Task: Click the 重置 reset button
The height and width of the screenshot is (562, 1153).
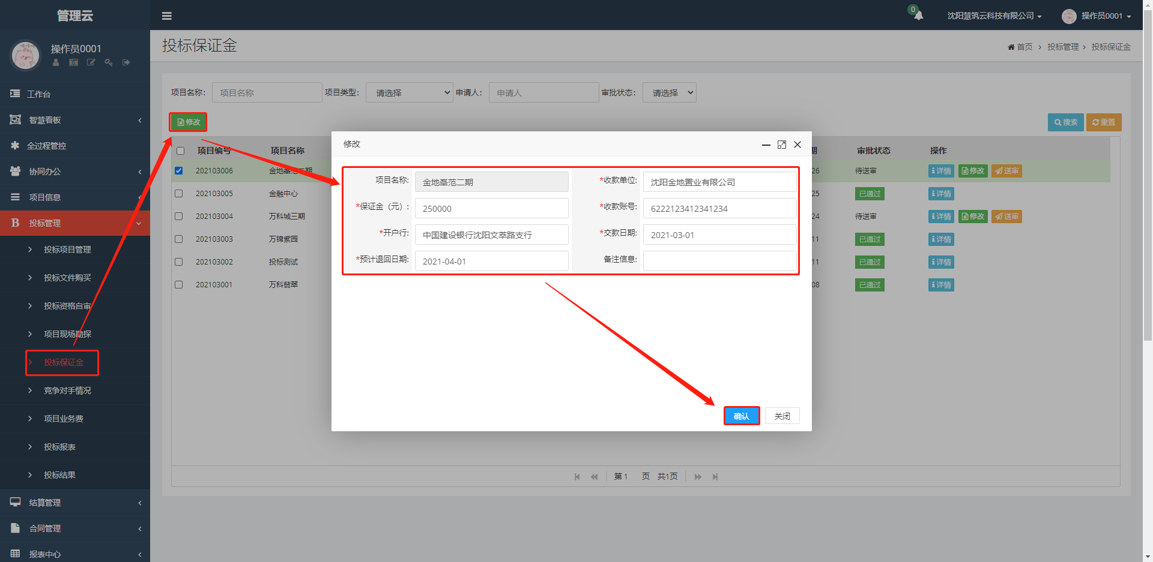Action: 1104,122
